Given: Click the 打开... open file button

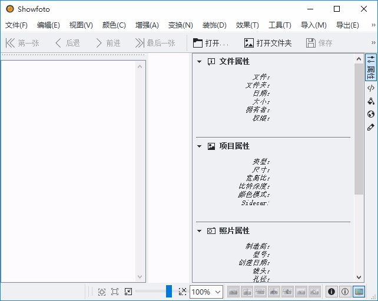Looking at the screenshot, I should click(211, 43).
